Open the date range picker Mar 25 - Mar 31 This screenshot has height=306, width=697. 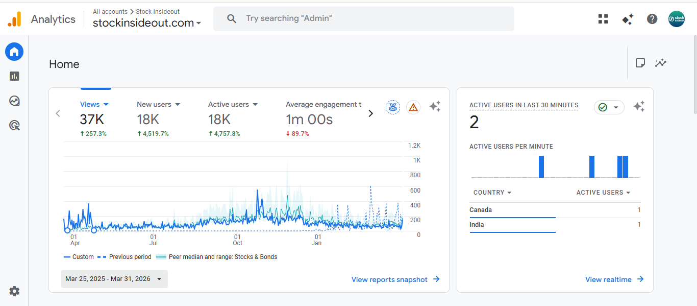114,279
